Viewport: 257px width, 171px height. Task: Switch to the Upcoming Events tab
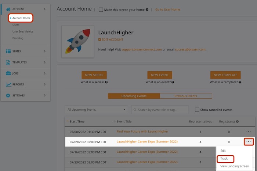[134, 96]
